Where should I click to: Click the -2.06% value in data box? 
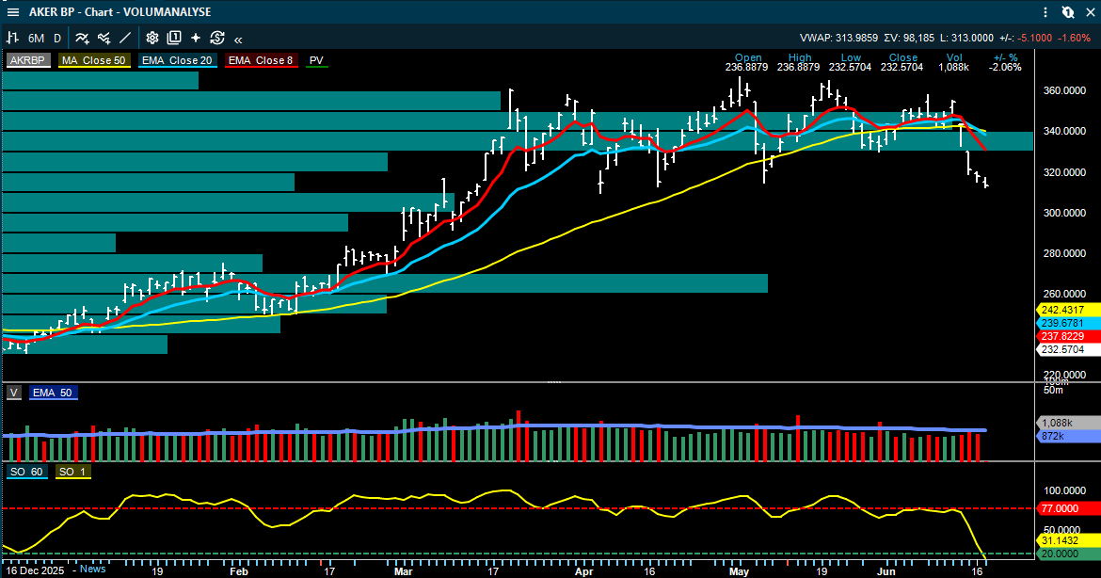coord(1005,68)
